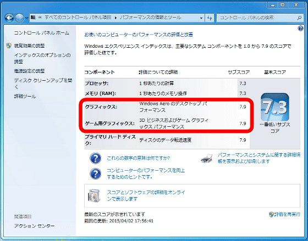
Task: Maximize the window
Action: tap(283, 5)
